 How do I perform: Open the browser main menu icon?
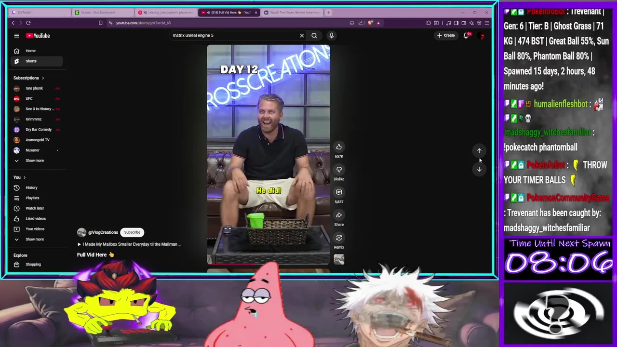(x=487, y=23)
